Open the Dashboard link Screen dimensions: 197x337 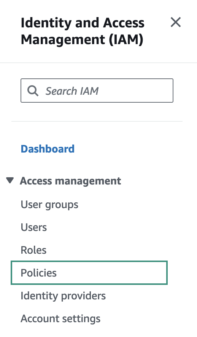(x=48, y=149)
